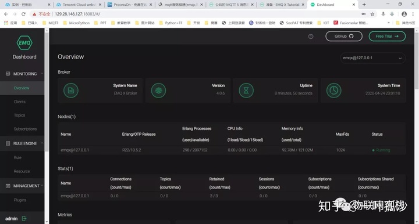Open the emqx@127.0.0.1 node dropdown
Screen dimensions: 419x224
click(372, 58)
